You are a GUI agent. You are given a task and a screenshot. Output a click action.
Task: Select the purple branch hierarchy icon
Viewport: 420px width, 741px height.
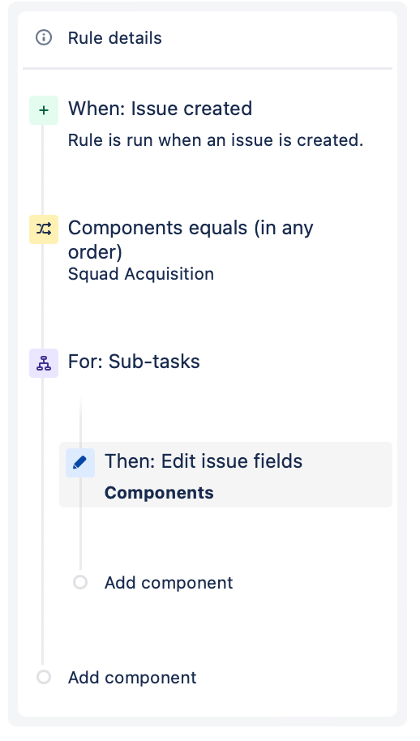(44, 363)
